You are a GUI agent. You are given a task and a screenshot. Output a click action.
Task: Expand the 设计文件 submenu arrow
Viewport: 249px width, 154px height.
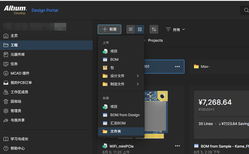click(138, 76)
